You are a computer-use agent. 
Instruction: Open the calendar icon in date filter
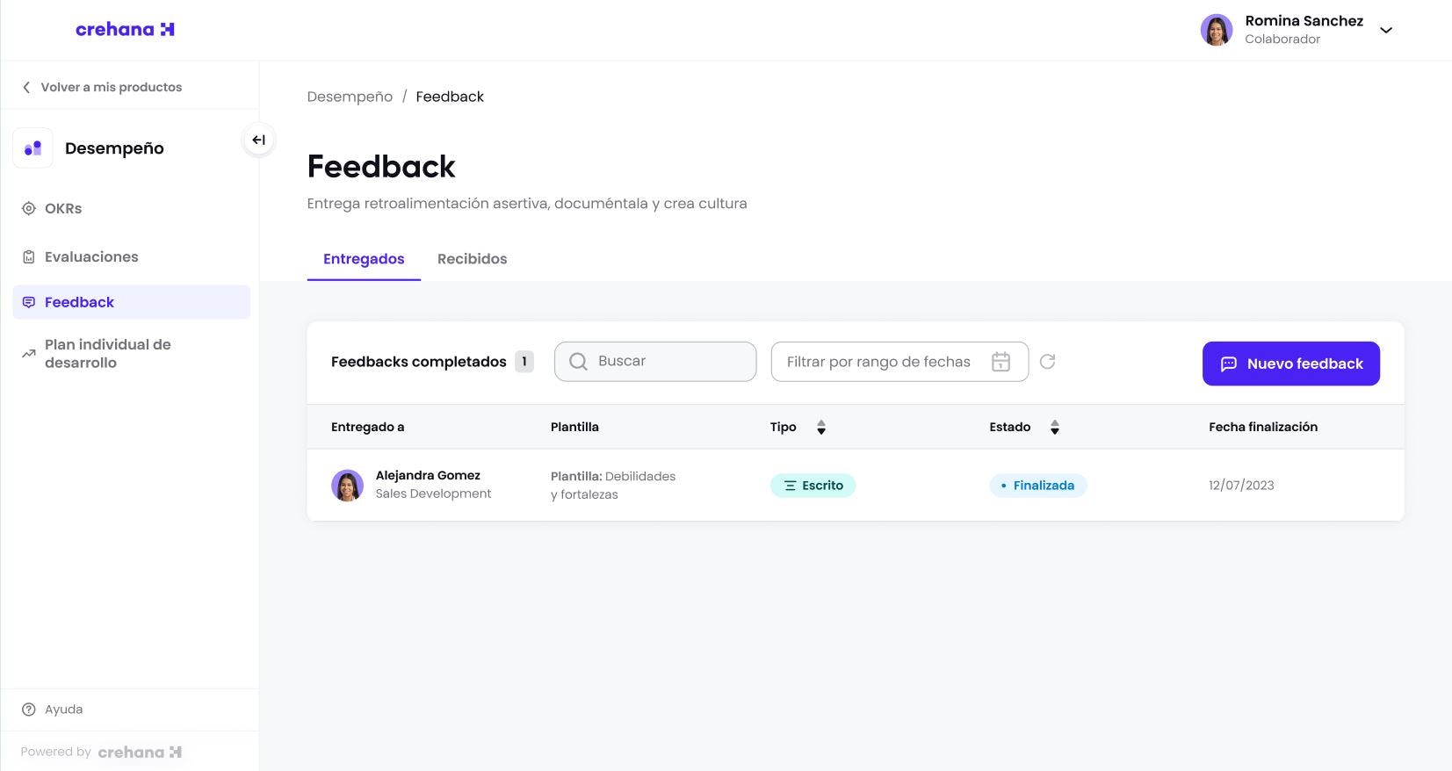[1001, 362]
